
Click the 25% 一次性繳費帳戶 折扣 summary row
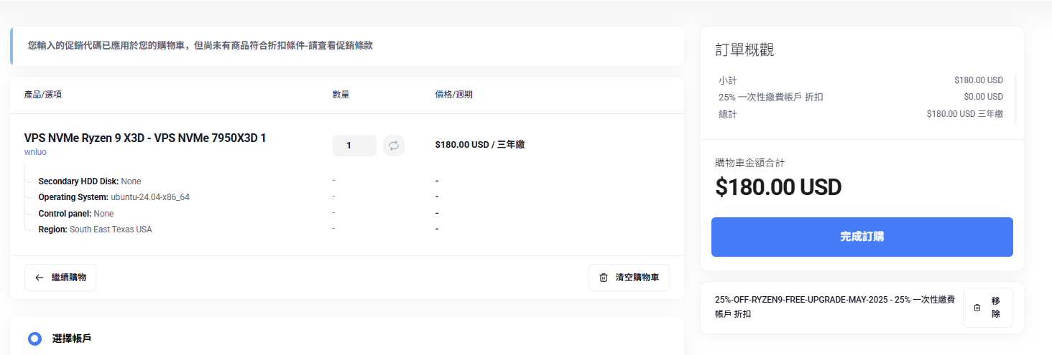coord(860,97)
